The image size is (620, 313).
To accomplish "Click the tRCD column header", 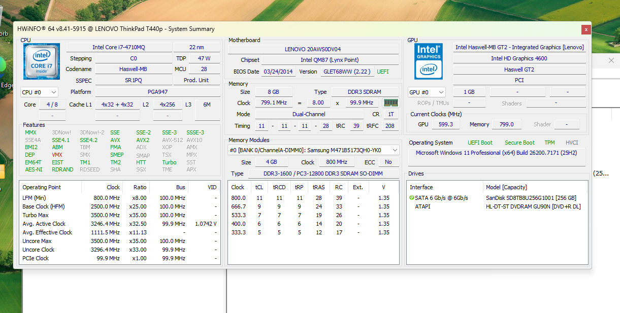I will [x=279, y=187].
